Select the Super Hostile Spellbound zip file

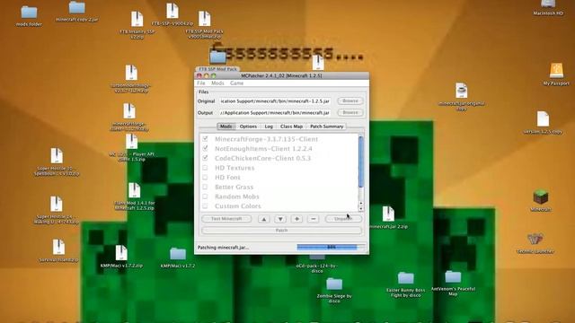tap(57, 155)
